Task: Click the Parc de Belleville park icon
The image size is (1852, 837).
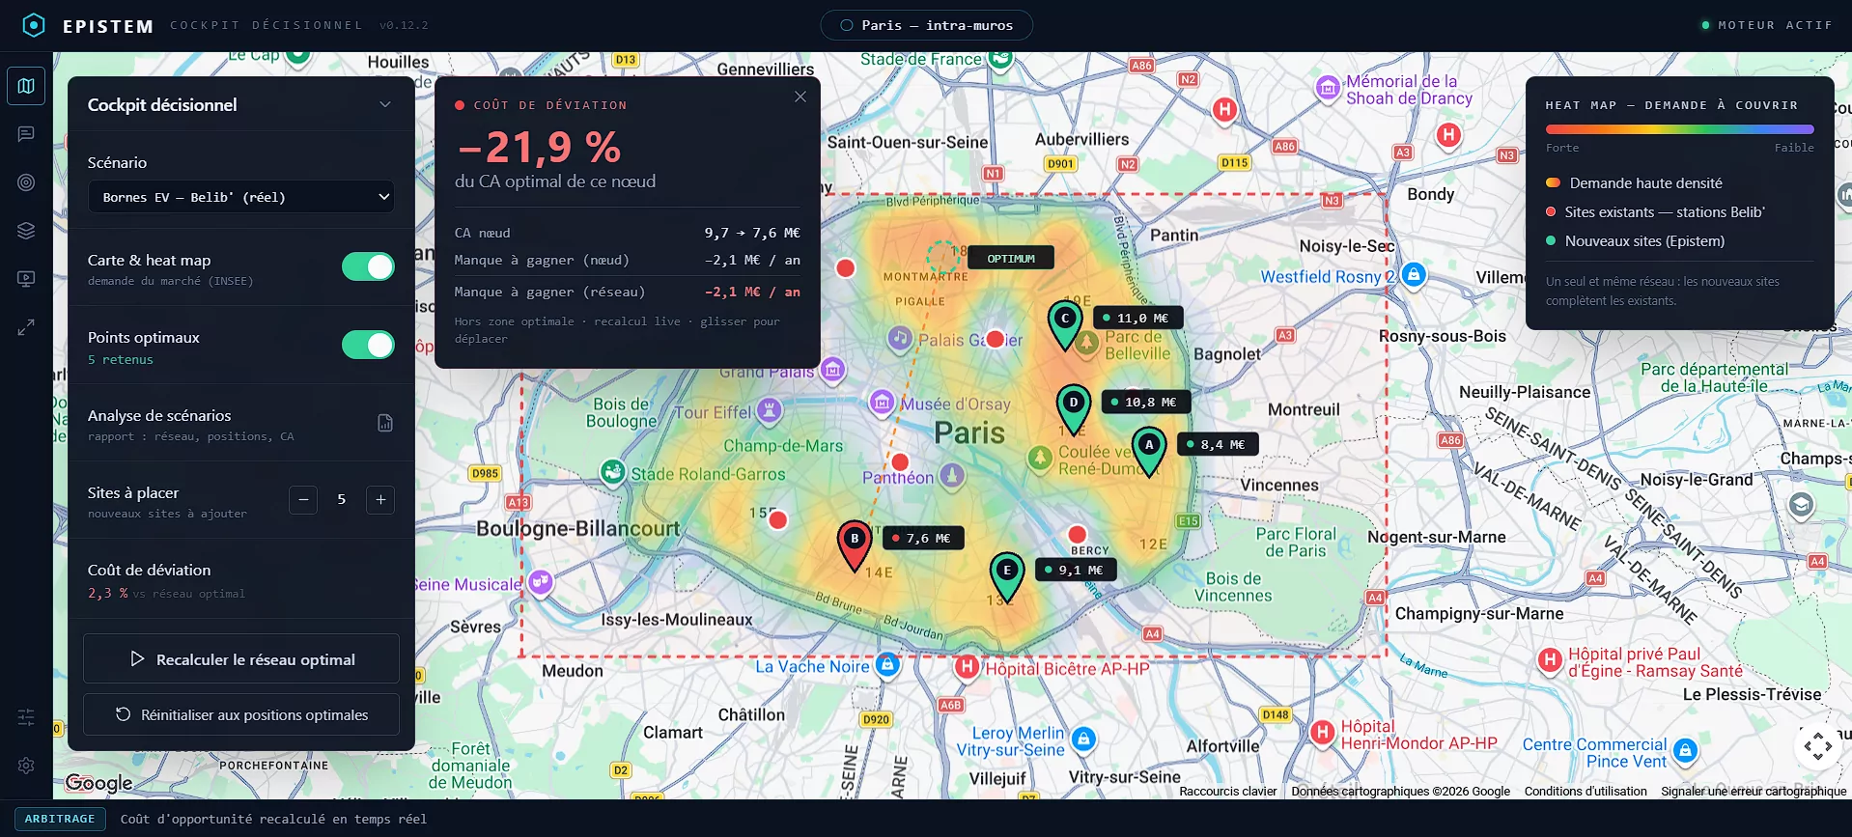Action: 1087,344
